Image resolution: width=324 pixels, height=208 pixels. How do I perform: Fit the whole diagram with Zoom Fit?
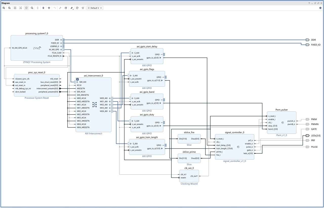point(15,8)
